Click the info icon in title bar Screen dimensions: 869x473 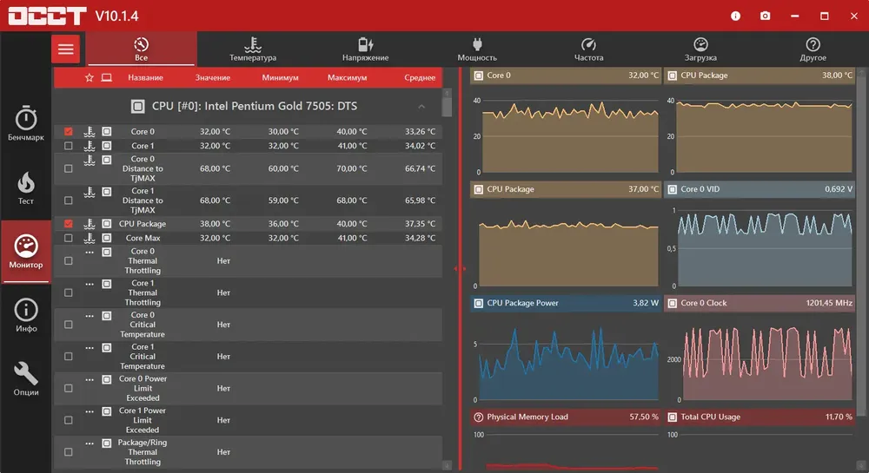click(735, 16)
